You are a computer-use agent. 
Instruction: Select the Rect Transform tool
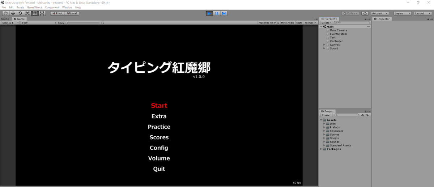(35, 13)
